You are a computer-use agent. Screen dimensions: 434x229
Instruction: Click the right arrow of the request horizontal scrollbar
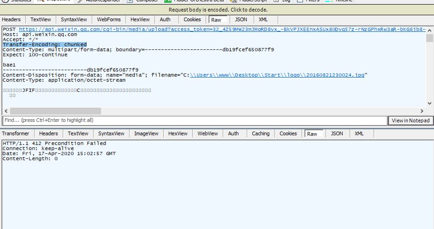422,111
